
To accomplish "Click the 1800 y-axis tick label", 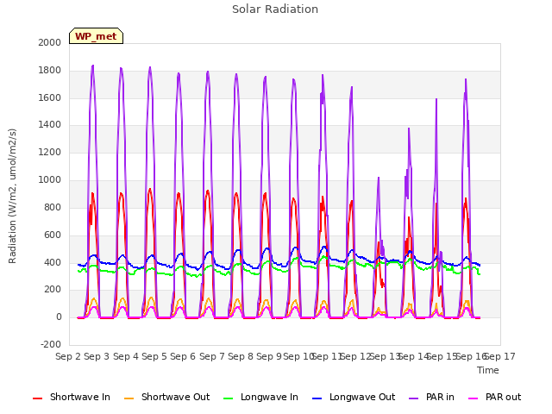I will point(50,70).
